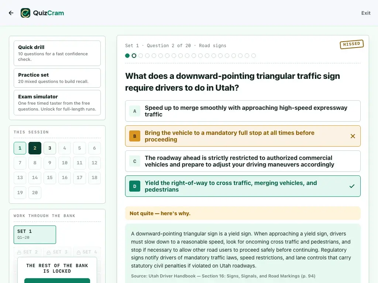The image size is (378, 283).
Task: Go to question 6 in session grid
Action: click(94, 148)
